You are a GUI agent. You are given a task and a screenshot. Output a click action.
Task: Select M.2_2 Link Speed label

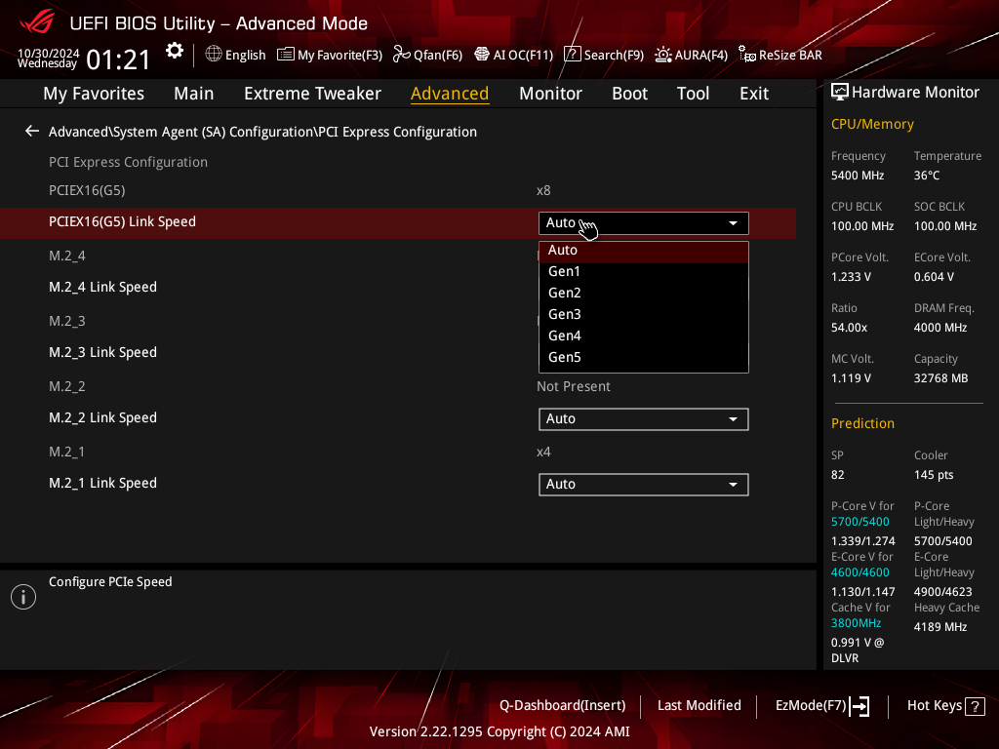coord(102,417)
